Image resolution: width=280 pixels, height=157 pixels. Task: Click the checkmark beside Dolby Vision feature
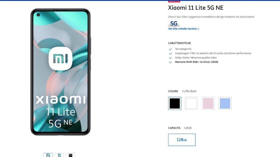pyautogui.click(x=170, y=58)
